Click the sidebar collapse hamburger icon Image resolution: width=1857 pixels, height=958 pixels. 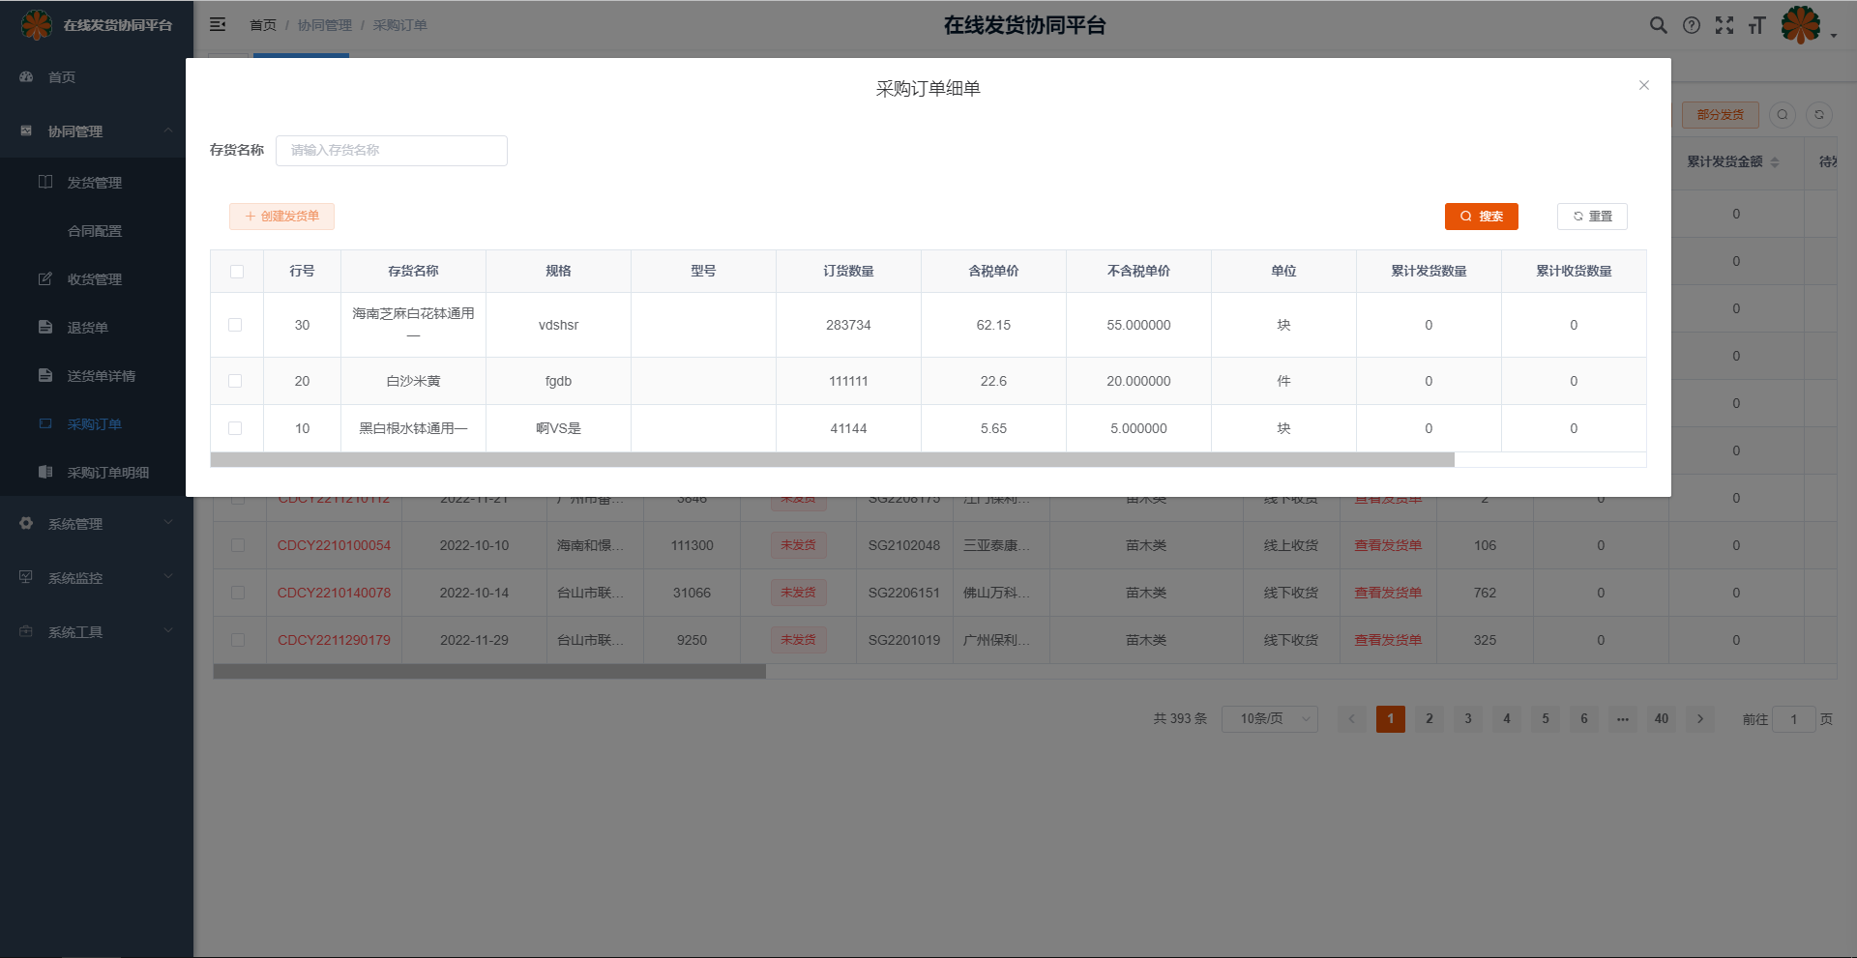click(x=218, y=25)
